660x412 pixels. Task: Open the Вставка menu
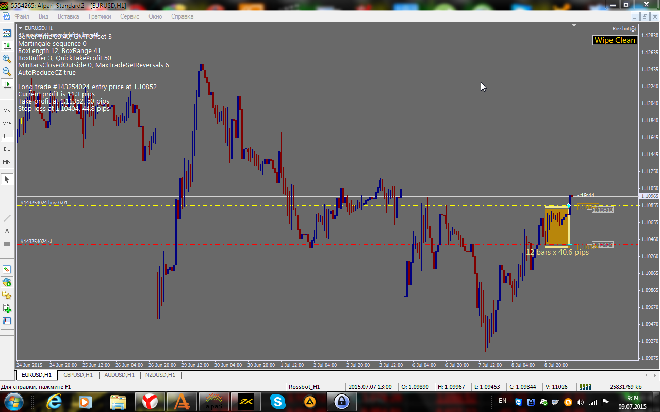pyautogui.click(x=69, y=16)
